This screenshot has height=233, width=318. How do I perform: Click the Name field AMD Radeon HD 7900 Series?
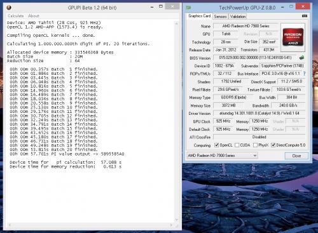click(x=245, y=26)
